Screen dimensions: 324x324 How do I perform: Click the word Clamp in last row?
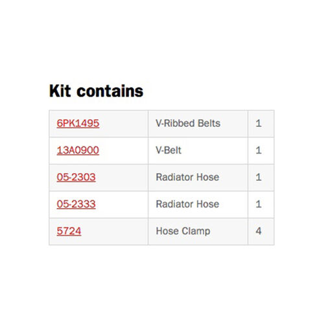(x=196, y=231)
